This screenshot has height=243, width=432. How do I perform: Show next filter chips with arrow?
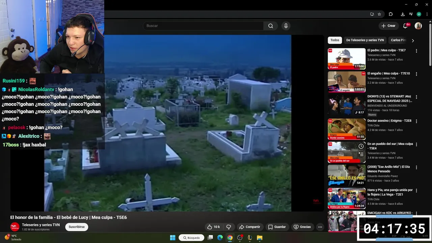413,40
